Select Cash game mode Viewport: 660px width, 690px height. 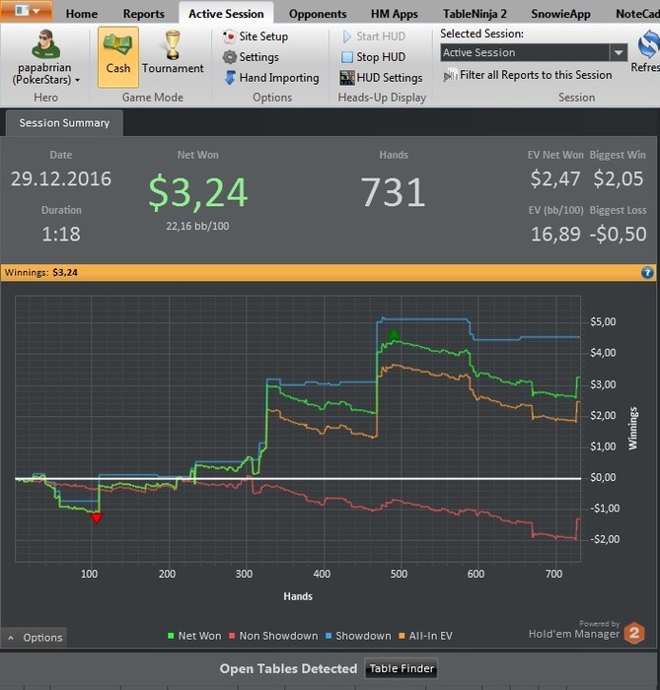pyautogui.click(x=118, y=57)
